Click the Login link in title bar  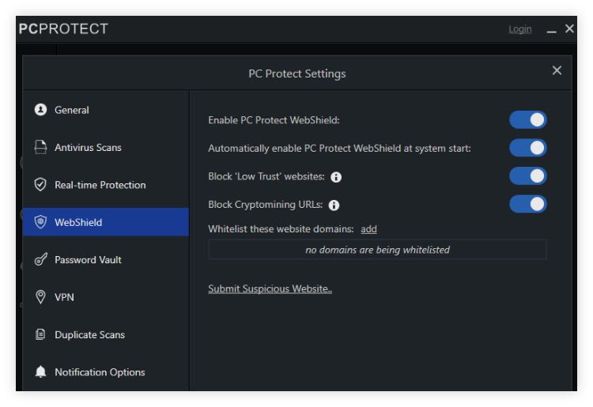click(520, 29)
